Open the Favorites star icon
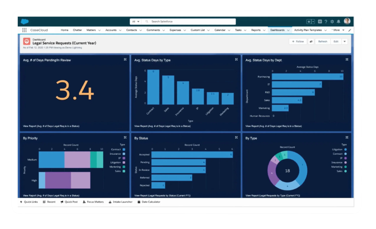Image resolution: width=376 pixels, height=229 pixels. [x=309, y=22]
